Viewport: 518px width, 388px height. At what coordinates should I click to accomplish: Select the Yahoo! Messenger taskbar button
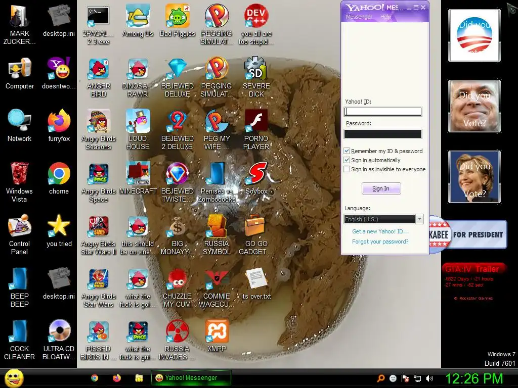191,378
